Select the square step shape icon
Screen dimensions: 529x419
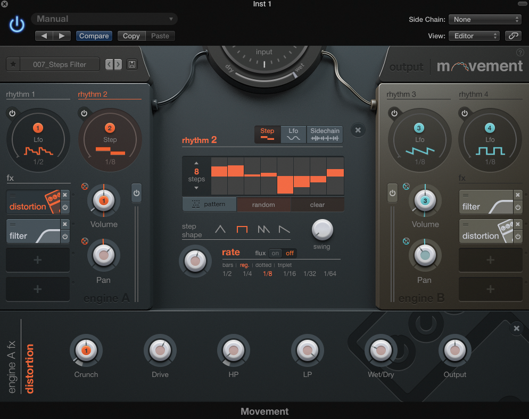click(242, 230)
